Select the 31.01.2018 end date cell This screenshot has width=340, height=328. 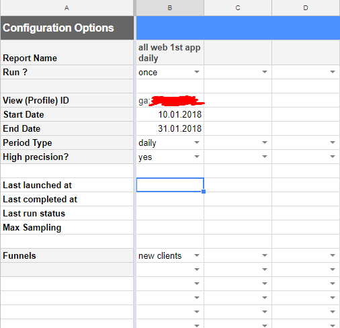click(x=170, y=128)
